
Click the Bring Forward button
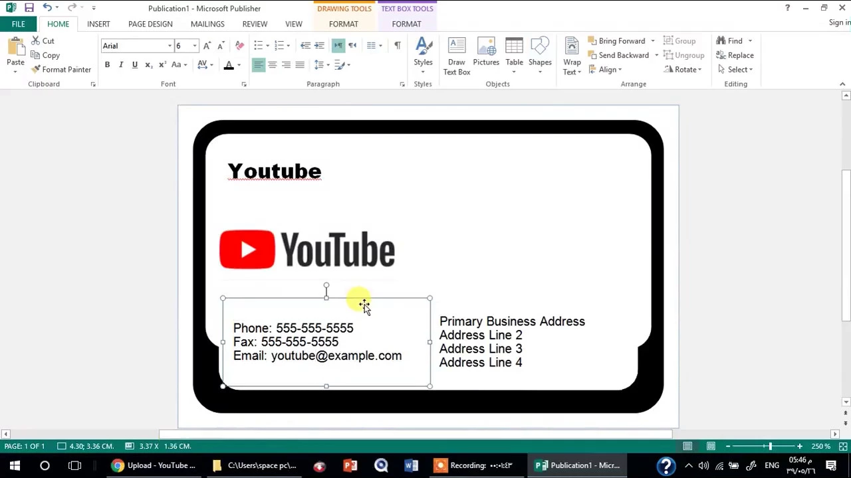tap(616, 41)
